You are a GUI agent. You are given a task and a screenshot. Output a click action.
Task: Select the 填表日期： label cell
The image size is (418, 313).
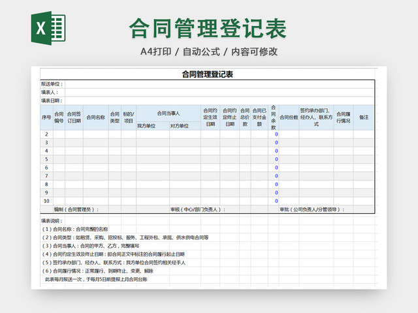[x=52, y=100]
